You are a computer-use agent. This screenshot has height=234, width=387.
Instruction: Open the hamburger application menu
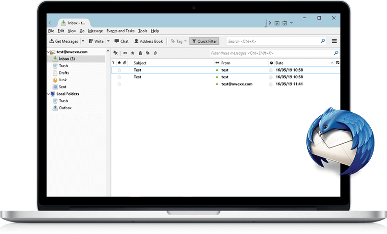[x=334, y=41]
